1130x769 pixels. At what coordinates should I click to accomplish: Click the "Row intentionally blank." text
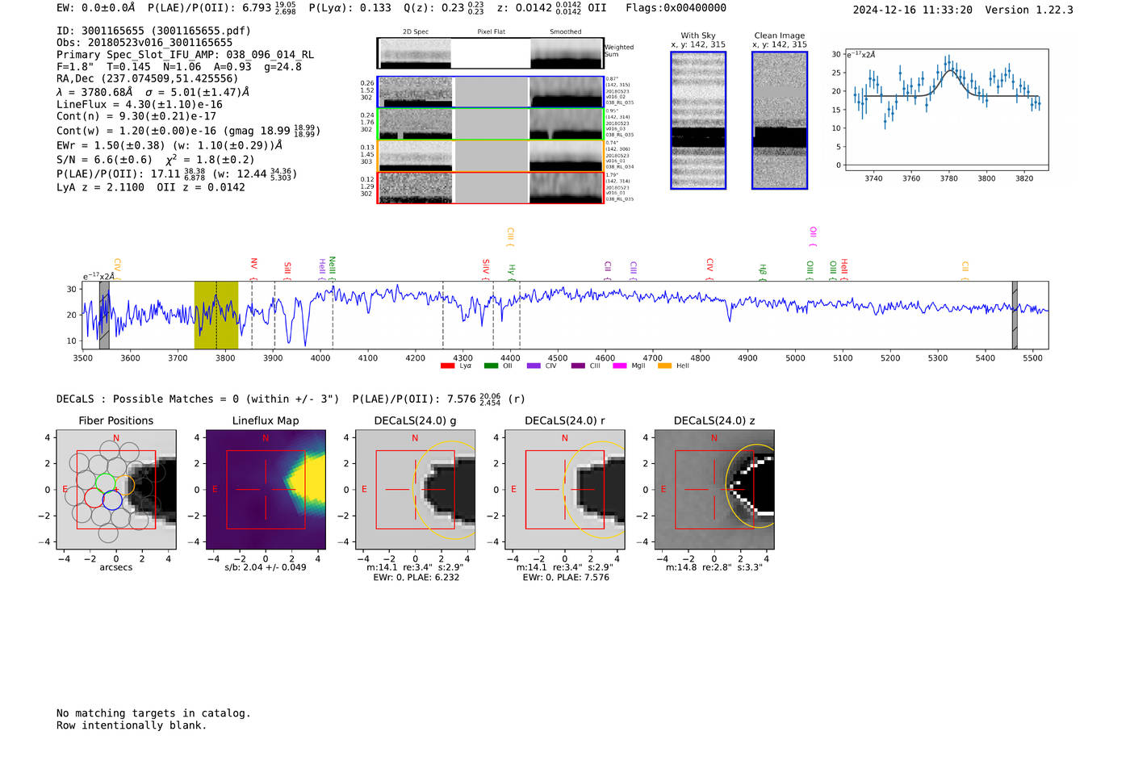[x=132, y=725]
